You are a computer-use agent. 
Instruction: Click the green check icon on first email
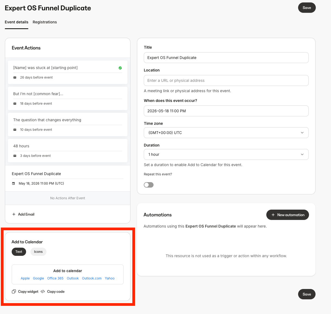[120, 68]
